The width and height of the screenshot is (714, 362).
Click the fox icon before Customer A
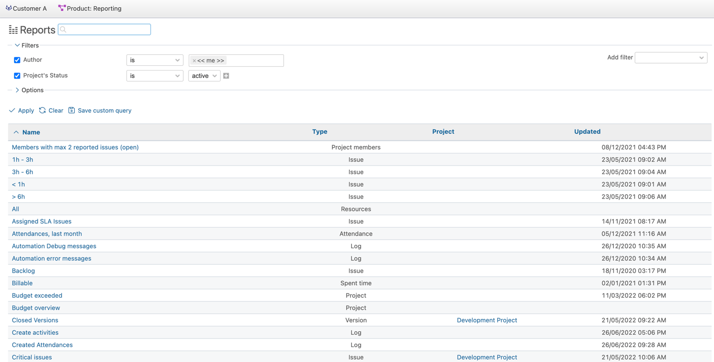click(7, 8)
